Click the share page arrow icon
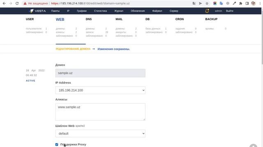 click(201, 3)
